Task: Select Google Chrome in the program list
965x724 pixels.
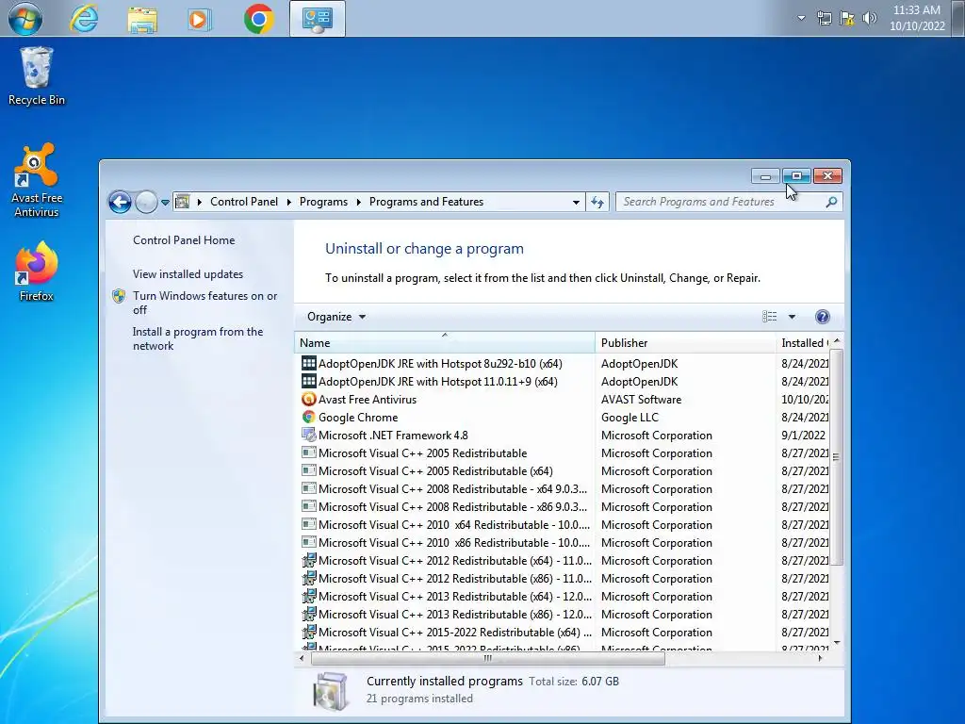Action: click(357, 417)
